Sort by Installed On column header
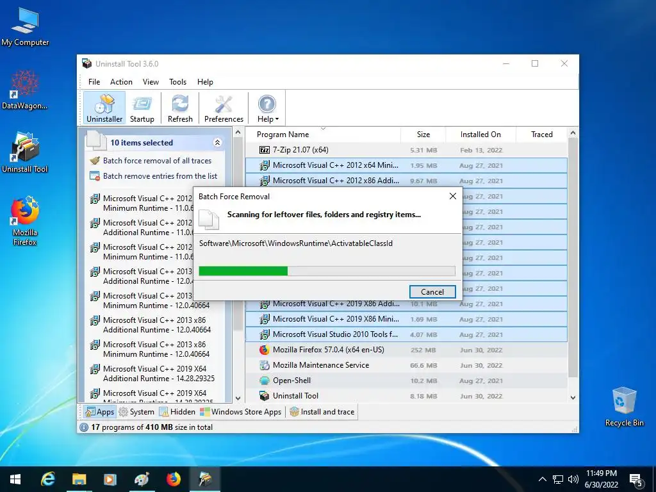The image size is (656, 492). 480,135
